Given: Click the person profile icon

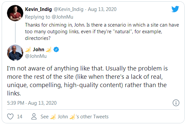Looking at the screenshot, I should point(34,116).
